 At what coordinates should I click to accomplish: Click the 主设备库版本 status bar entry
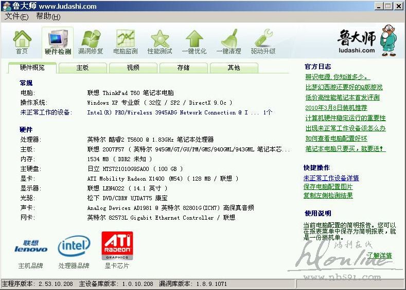(116, 284)
